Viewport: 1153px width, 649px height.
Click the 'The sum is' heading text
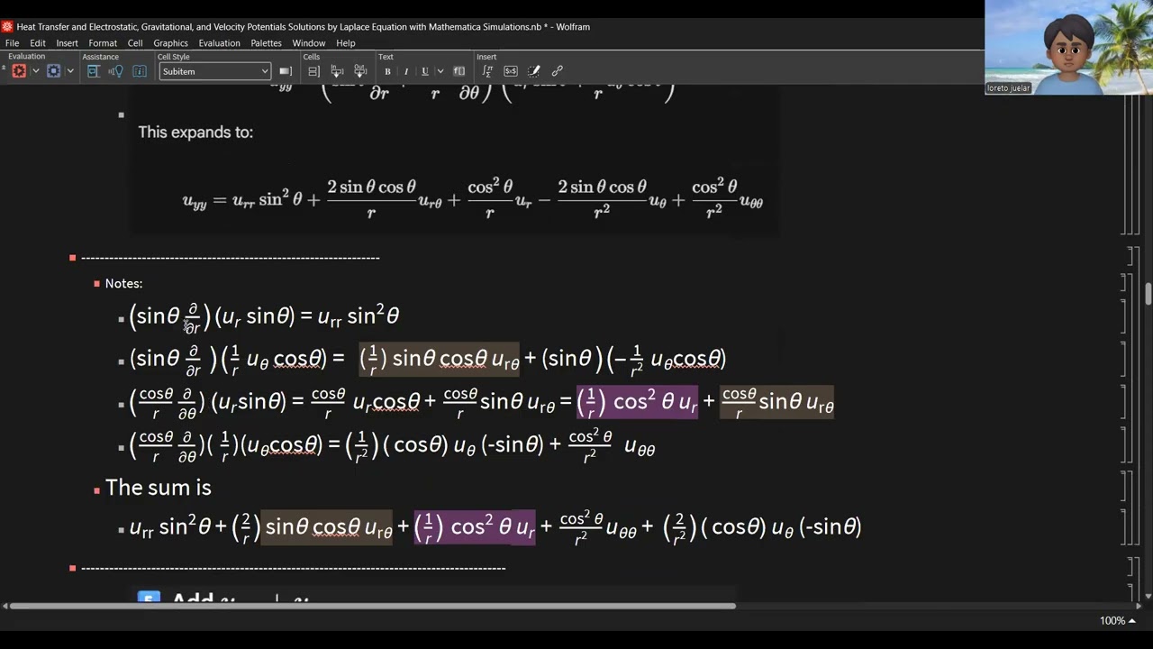pyautogui.click(x=159, y=488)
